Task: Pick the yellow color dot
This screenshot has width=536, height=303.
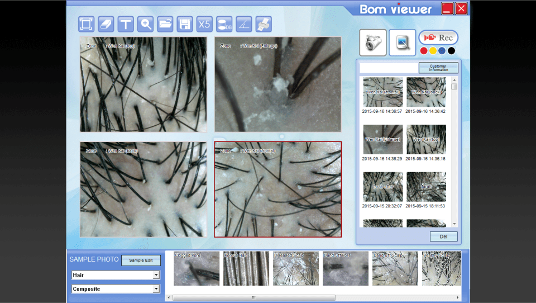Action: 433,51
